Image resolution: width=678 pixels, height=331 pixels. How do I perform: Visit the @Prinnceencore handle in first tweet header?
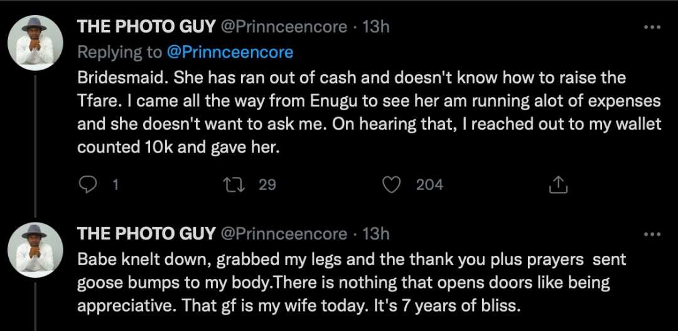(x=283, y=27)
